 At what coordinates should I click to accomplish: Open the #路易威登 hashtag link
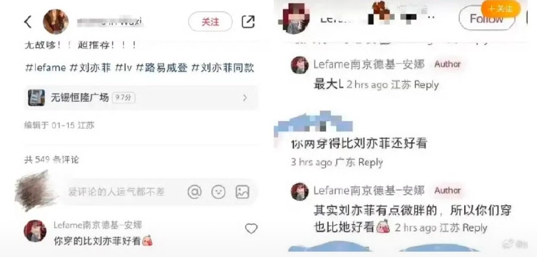click(x=162, y=67)
